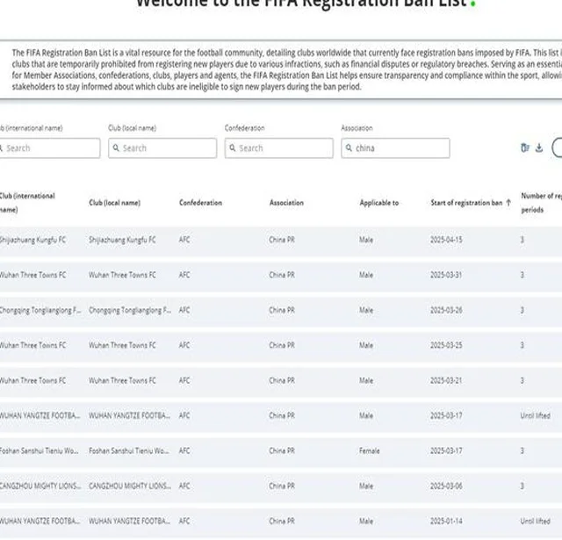Select WUHAN YANGTZE FOOTBA... local name dated 2025-03-17
The image size is (562, 540).
tap(129, 415)
